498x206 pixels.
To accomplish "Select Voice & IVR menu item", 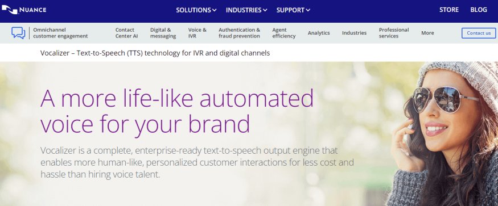I will (197, 33).
